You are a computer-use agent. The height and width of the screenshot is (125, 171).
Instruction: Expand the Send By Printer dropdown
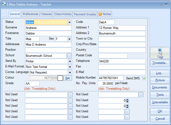[69, 61]
